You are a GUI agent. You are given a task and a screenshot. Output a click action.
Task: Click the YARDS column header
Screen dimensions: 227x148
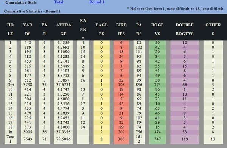click(x=28, y=29)
